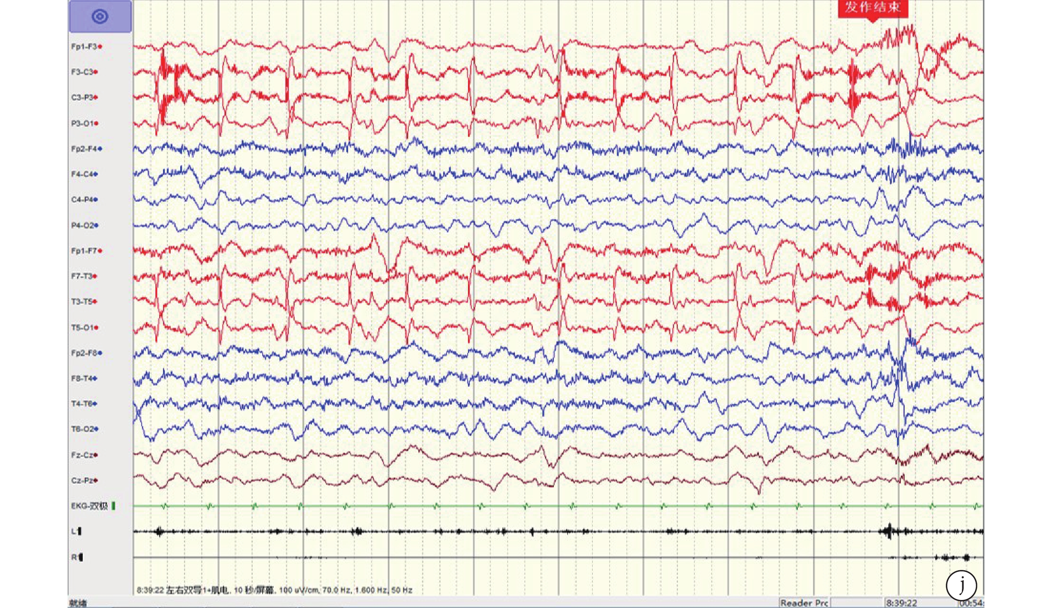
Task: Click the Fp2-F8 channel label
Action: (x=86, y=353)
